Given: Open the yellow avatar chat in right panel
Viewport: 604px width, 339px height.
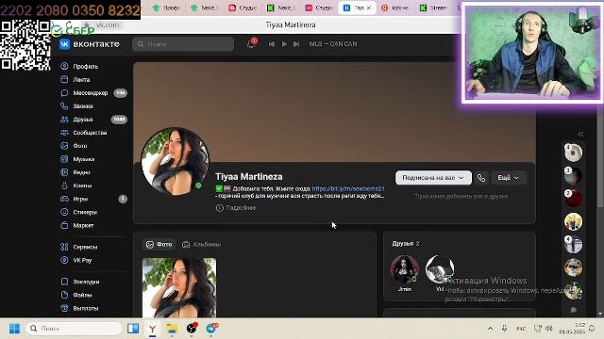Looking at the screenshot, I should 573,222.
